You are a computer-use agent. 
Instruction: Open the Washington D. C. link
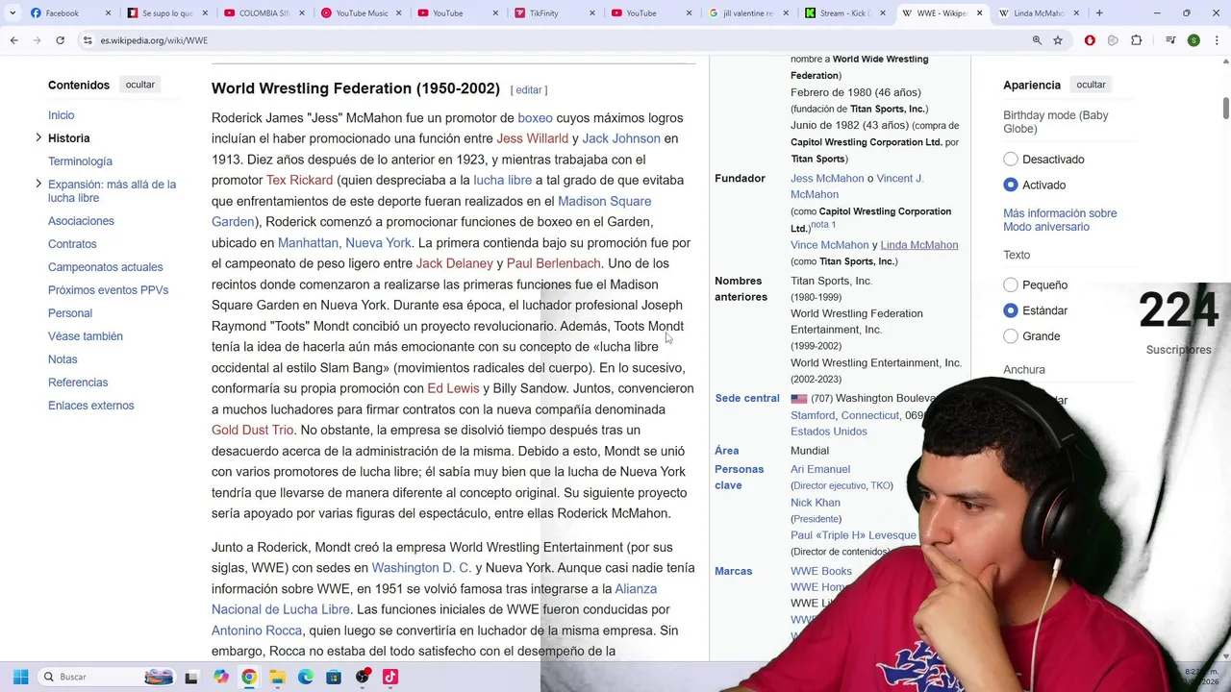[x=421, y=568]
